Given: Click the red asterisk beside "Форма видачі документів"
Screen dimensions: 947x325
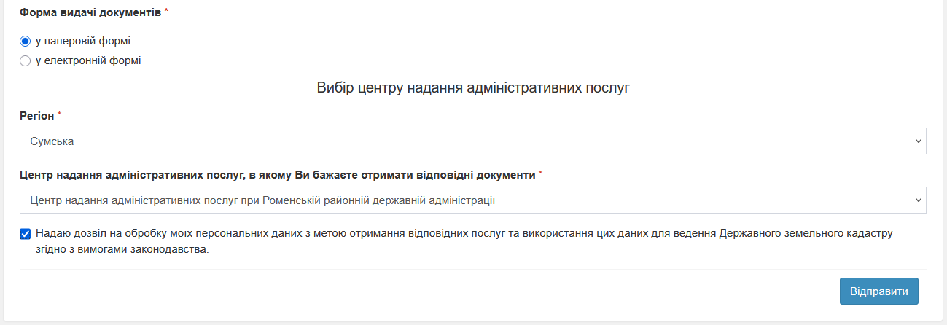Looking at the screenshot, I should coord(166,12).
